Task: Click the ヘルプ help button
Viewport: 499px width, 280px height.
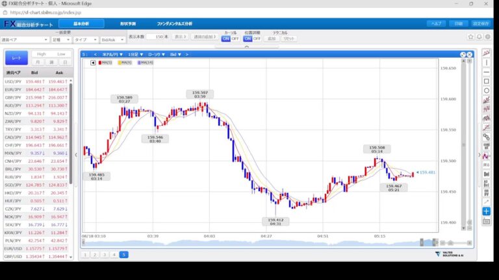Action: pos(436,24)
